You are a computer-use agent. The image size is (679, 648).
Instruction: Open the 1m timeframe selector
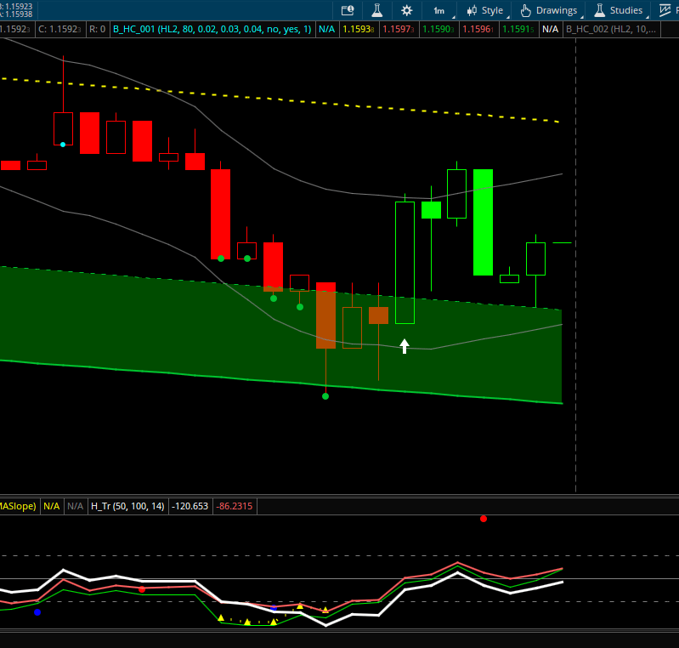(440, 10)
